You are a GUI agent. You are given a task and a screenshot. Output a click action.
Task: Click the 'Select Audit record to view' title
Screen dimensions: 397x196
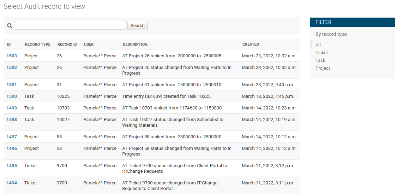pyautogui.click(x=44, y=6)
